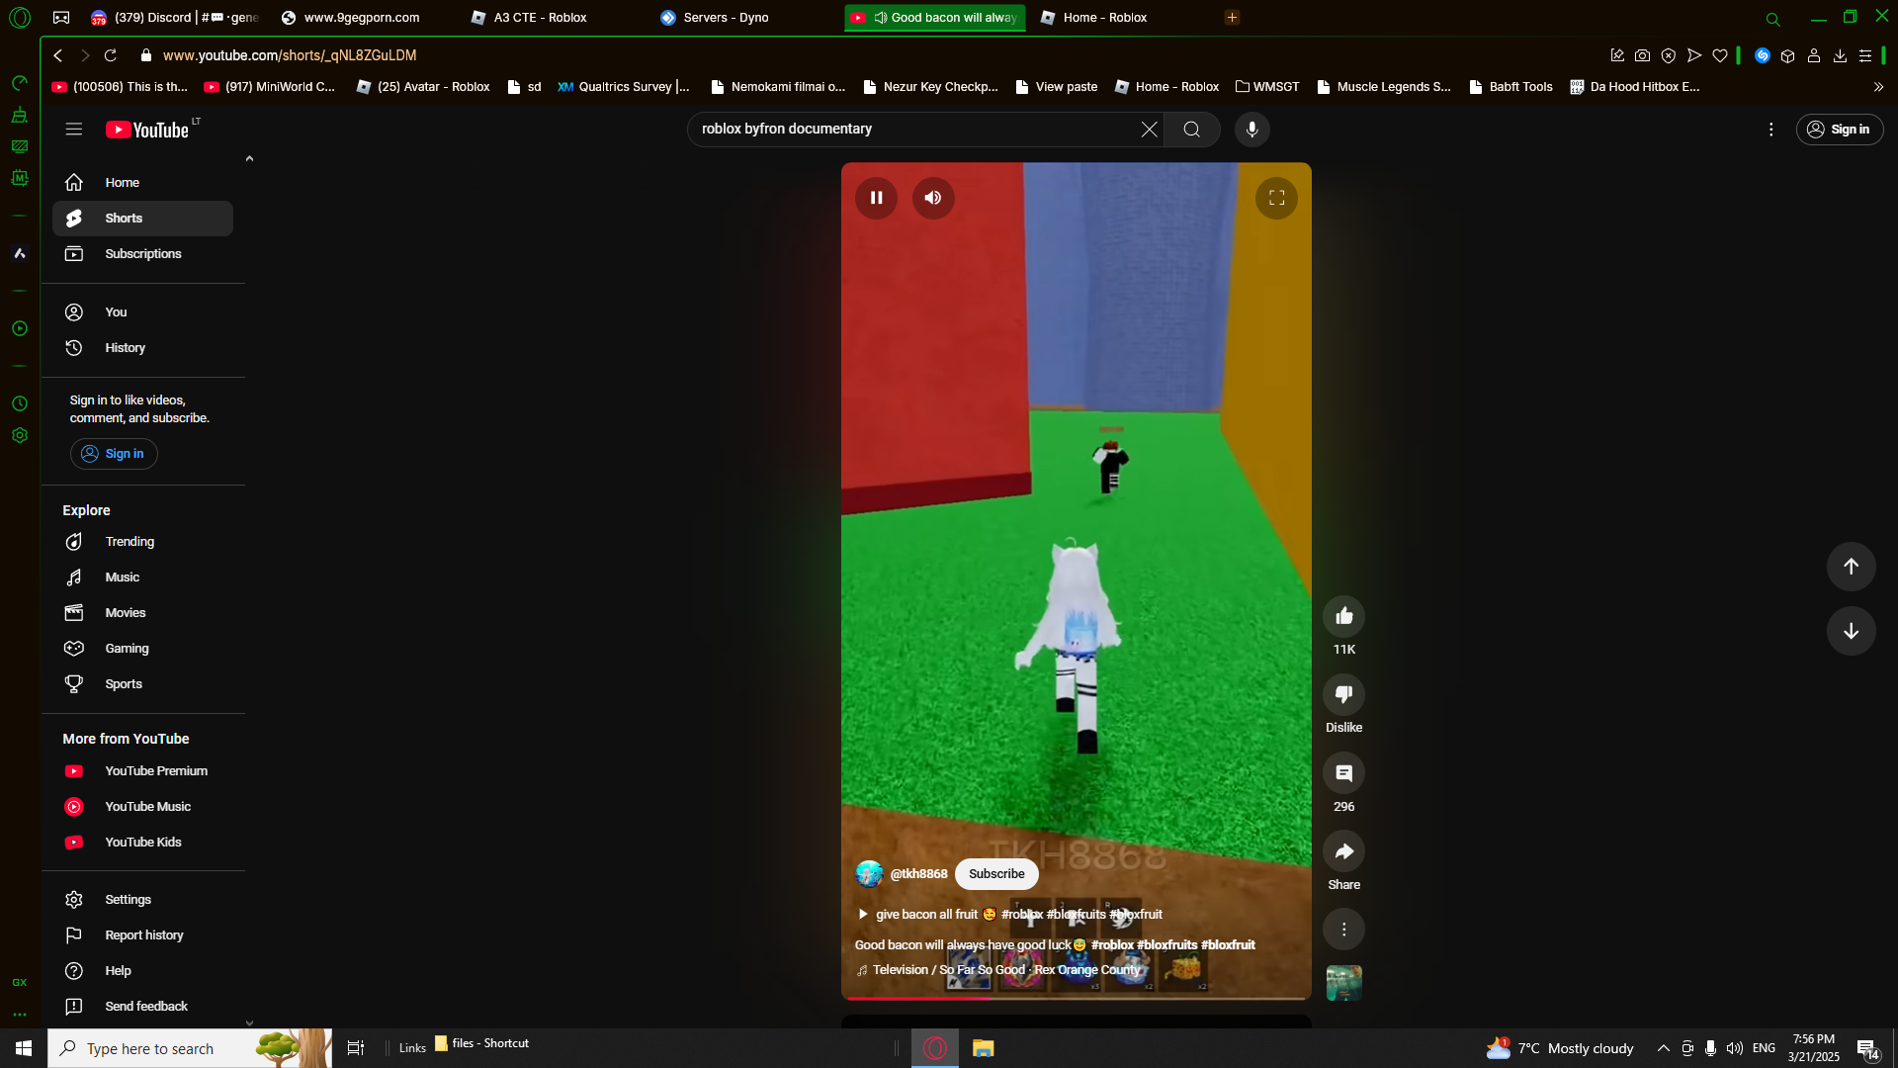
Task: Mute the Short's volume
Action: coord(932,198)
